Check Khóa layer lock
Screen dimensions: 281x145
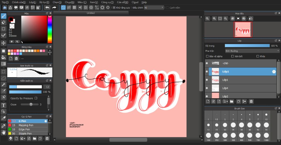[258, 56]
